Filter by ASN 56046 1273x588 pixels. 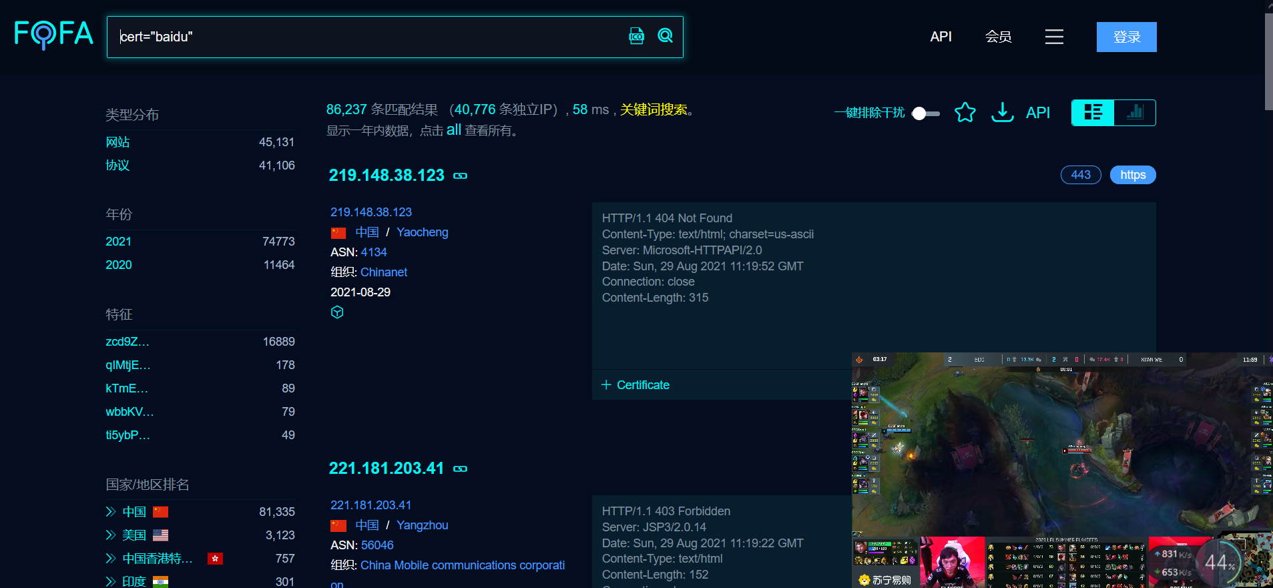click(377, 545)
